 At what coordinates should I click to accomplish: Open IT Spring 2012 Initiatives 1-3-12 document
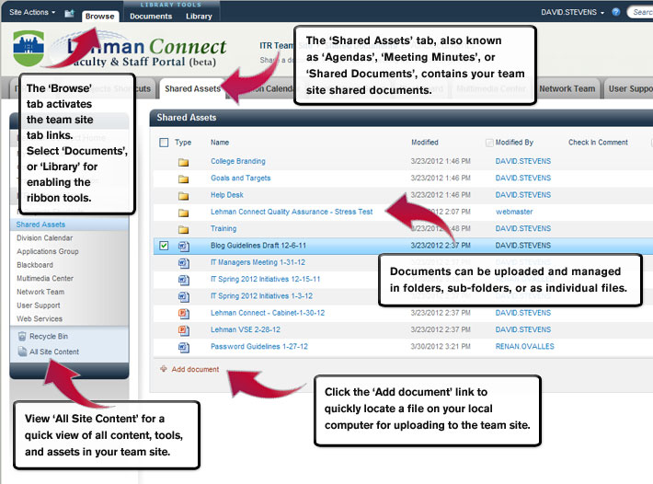tap(261, 296)
